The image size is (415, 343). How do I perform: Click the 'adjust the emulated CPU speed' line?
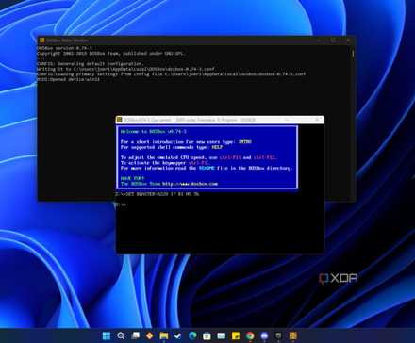click(x=199, y=157)
